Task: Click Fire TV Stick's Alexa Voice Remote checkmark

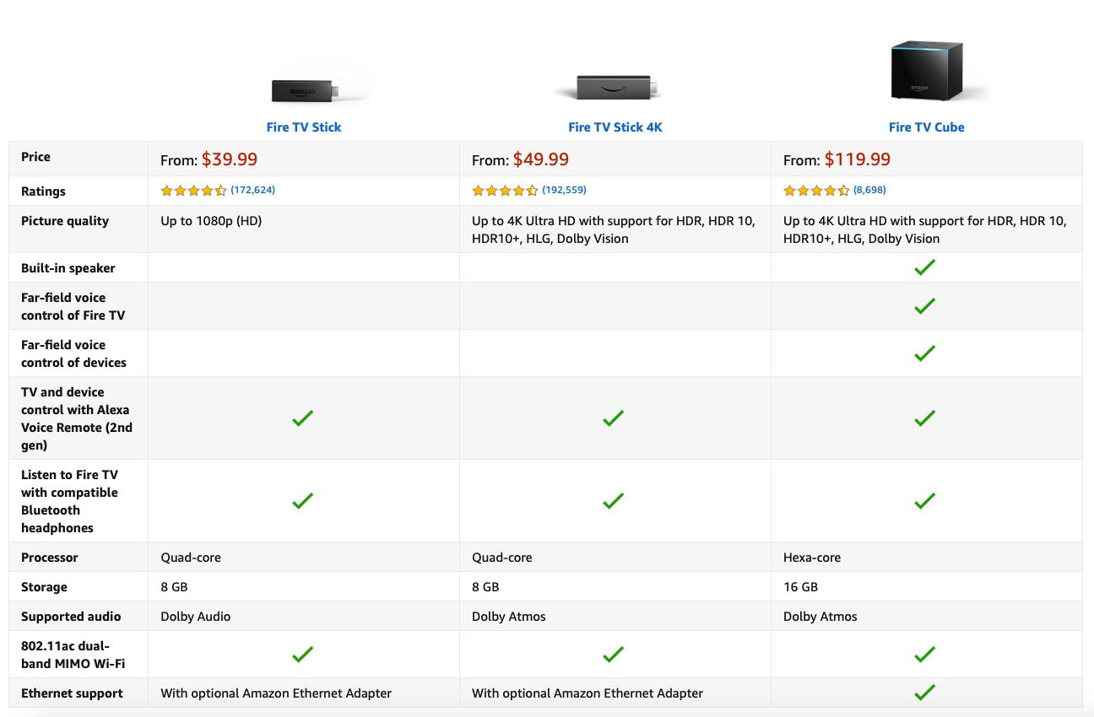Action: pos(302,418)
